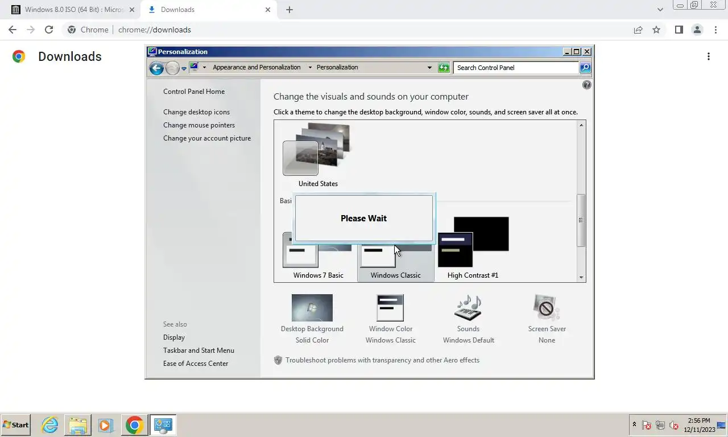The height and width of the screenshot is (437, 728).
Task: Open the taskbar clock and date
Action: pos(700,425)
